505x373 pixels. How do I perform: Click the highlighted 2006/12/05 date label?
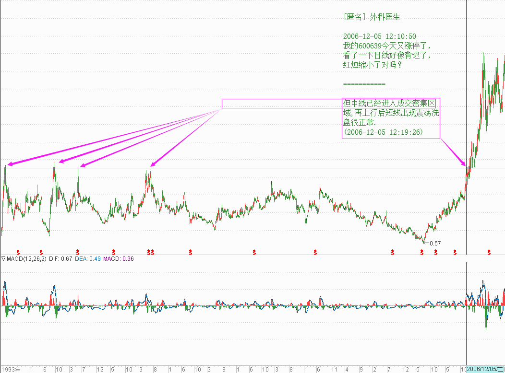coord(485,369)
